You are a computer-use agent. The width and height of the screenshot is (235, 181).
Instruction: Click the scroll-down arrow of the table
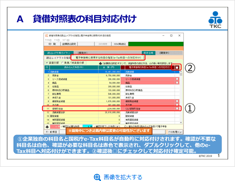pyautogui.click(x=181, y=122)
